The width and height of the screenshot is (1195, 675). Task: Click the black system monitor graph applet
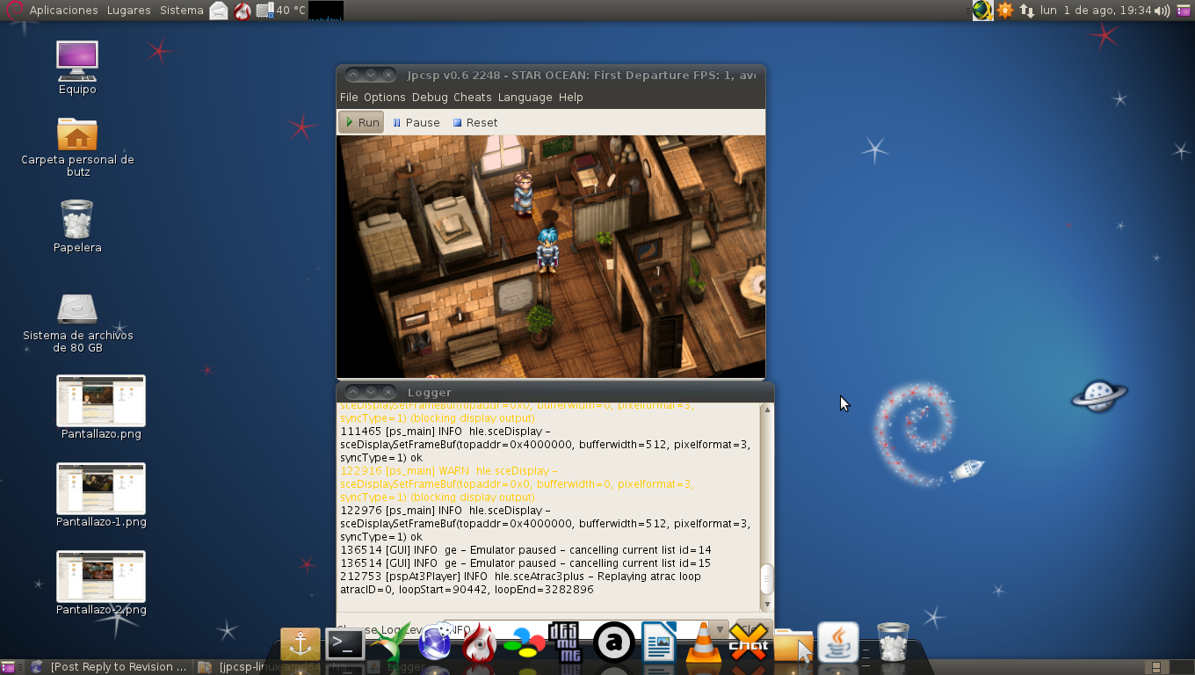click(x=326, y=11)
